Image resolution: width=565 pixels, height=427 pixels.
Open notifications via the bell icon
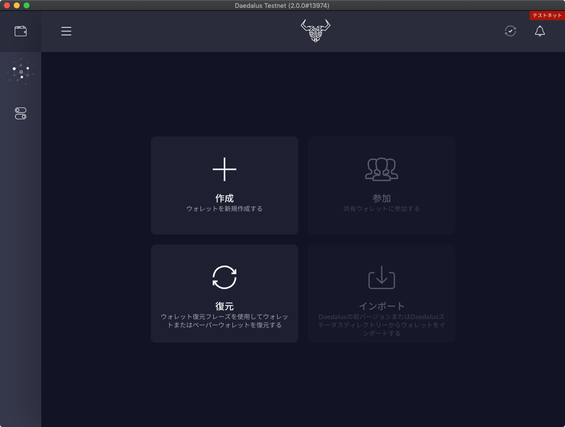click(539, 31)
